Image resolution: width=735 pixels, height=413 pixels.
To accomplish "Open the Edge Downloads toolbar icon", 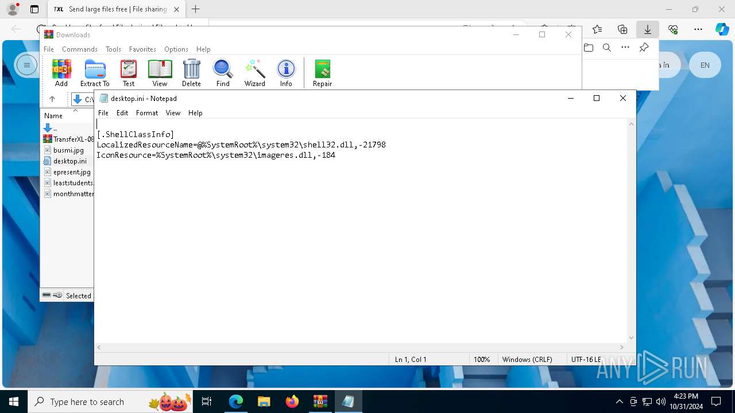I will coord(648,29).
